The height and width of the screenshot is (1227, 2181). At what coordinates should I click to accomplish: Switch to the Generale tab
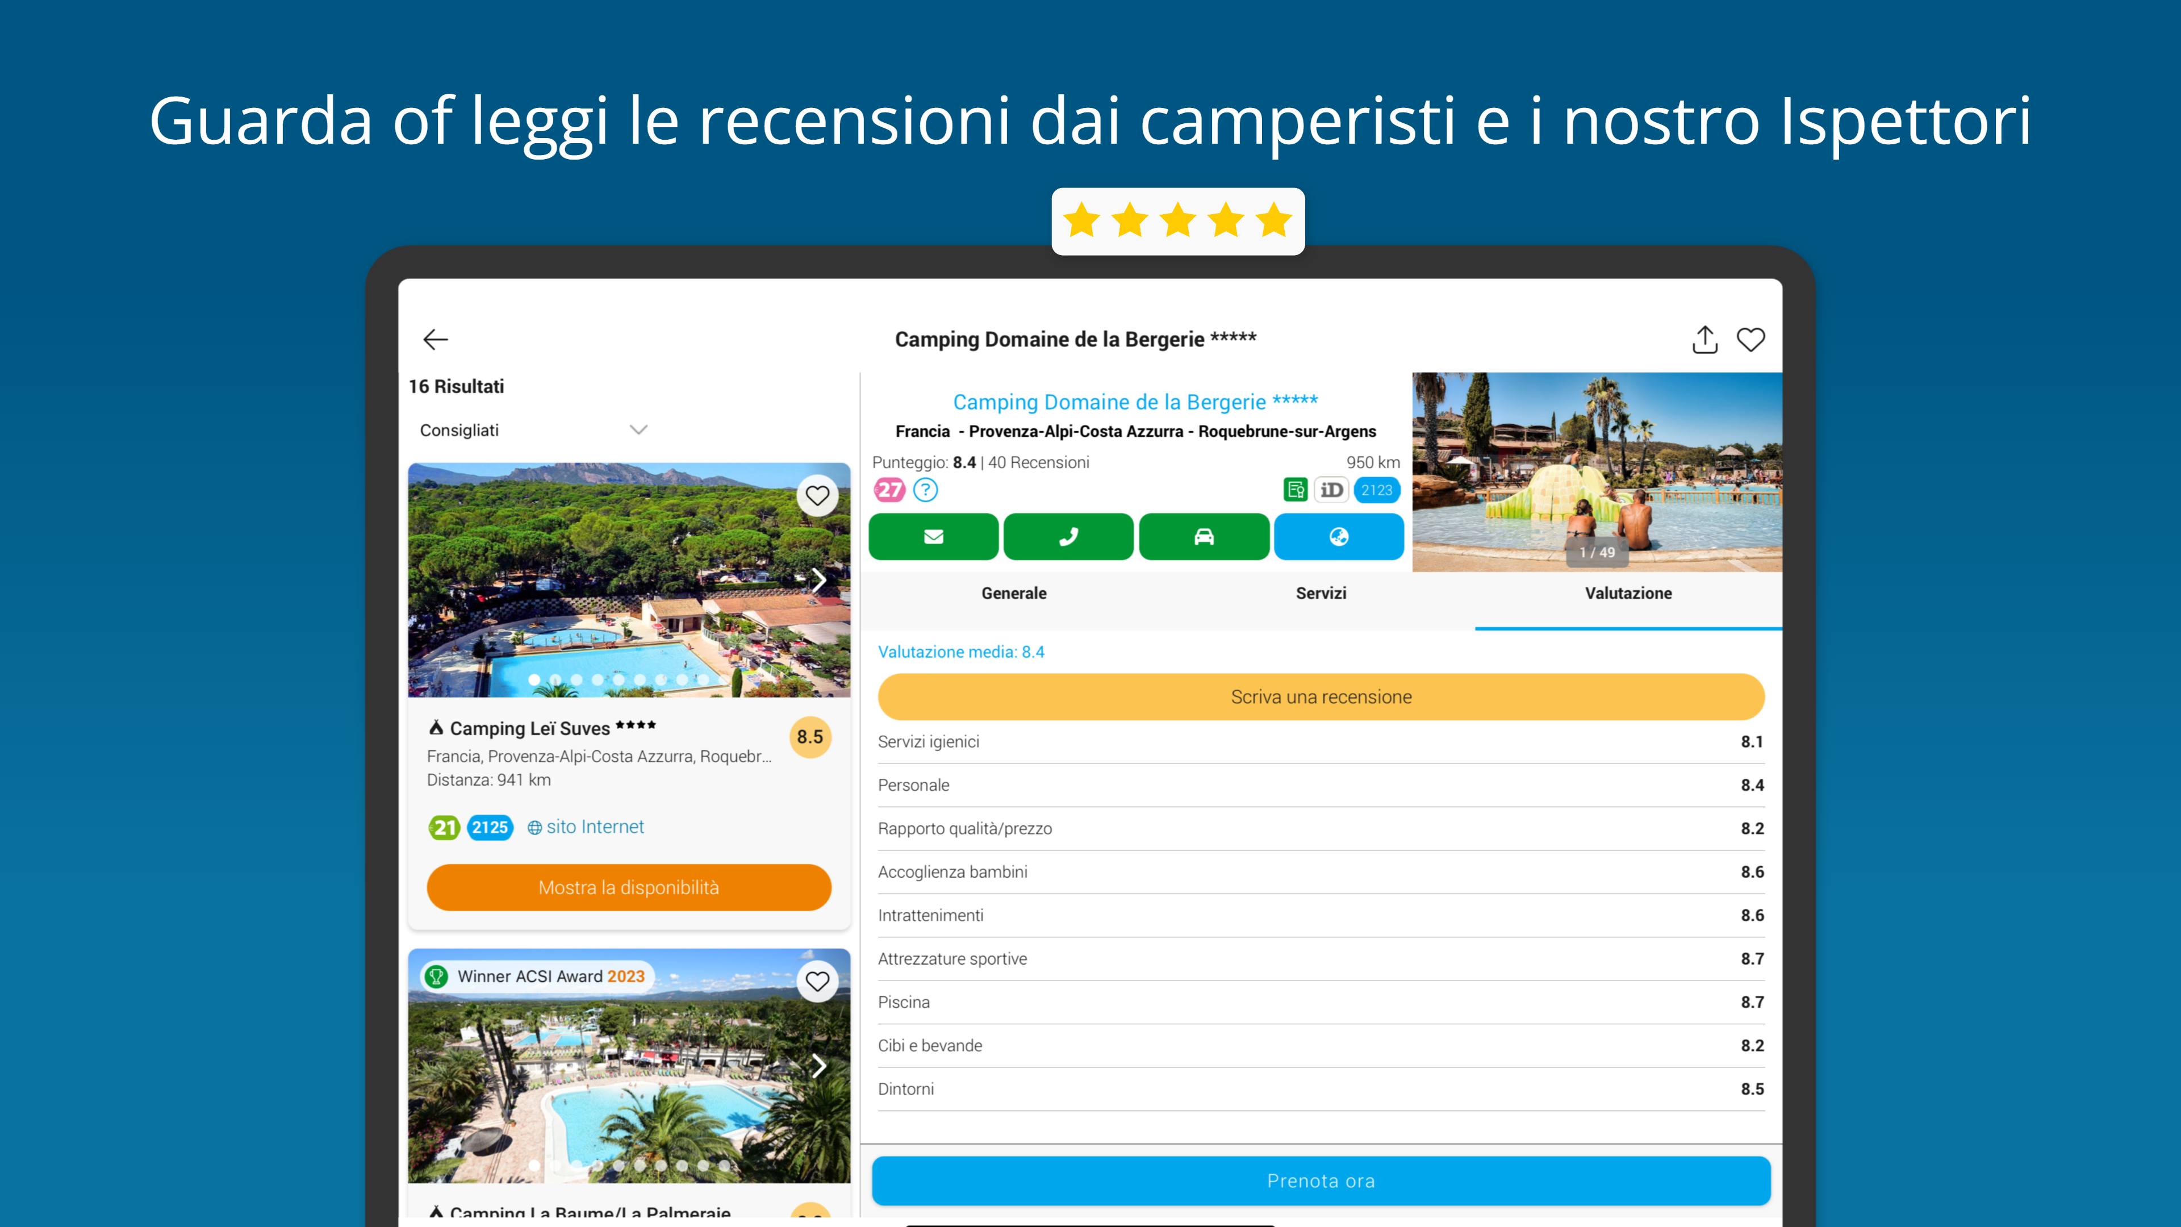tap(1013, 594)
